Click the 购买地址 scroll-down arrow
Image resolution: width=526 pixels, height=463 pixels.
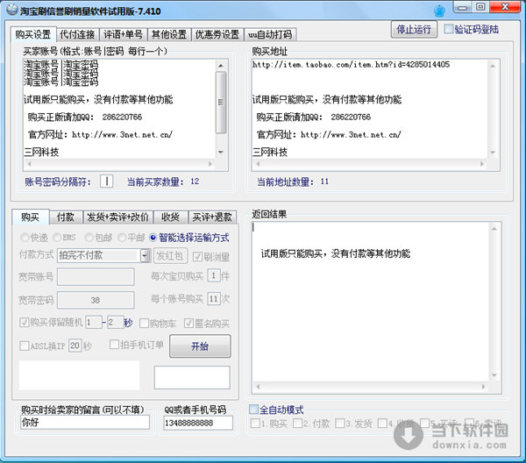click(493, 153)
